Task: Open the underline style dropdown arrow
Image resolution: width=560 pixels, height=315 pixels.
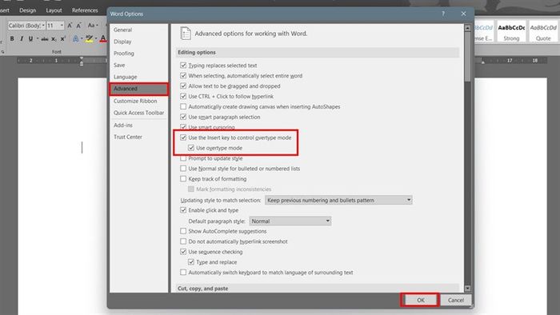Action: pos(37,38)
